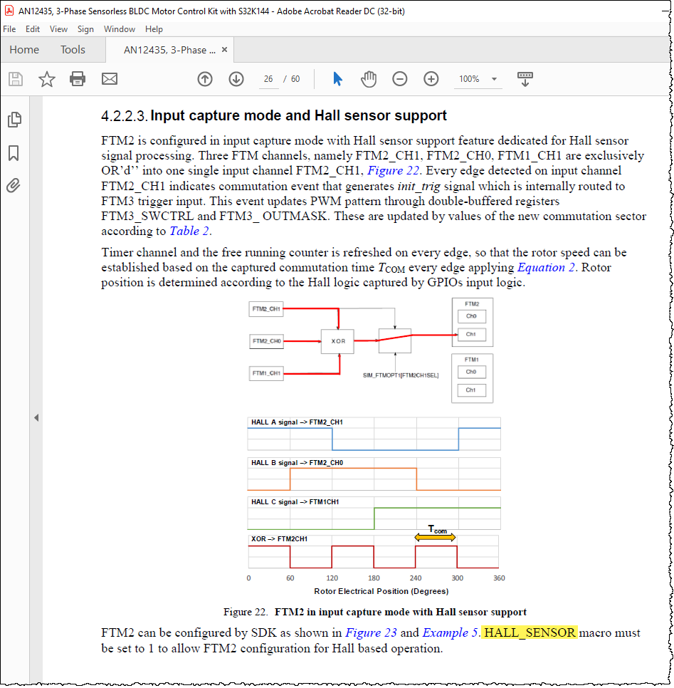
Task: Open the Print dialog icon
Action: click(x=78, y=79)
